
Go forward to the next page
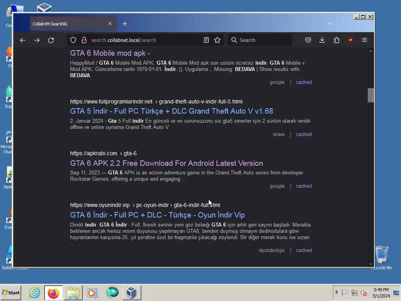pyautogui.click(x=37, y=40)
